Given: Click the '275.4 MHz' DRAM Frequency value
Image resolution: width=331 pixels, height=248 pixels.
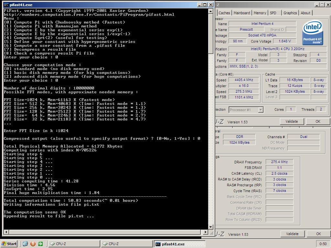Looking at the screenshot, I should pos(279,162).
